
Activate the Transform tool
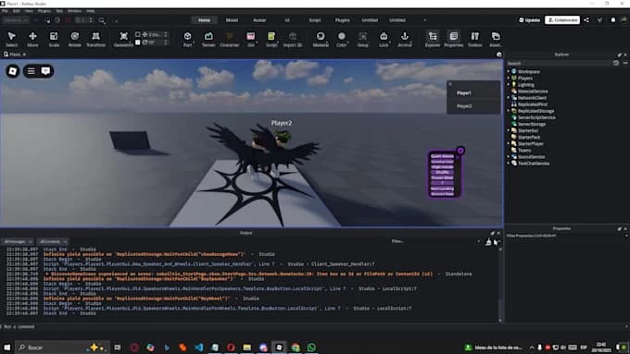(95, 40)
